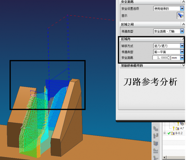Click the Create Tool icon in side toolbar
186x160 pixels.
(155, 136)
